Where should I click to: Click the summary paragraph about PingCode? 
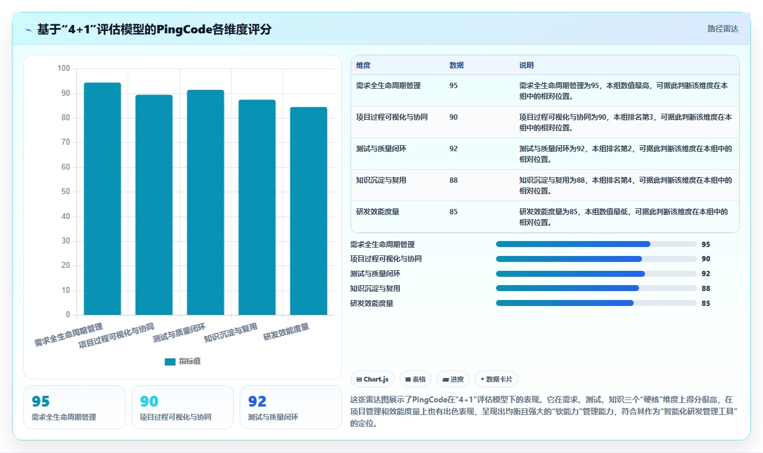[544, 411]
